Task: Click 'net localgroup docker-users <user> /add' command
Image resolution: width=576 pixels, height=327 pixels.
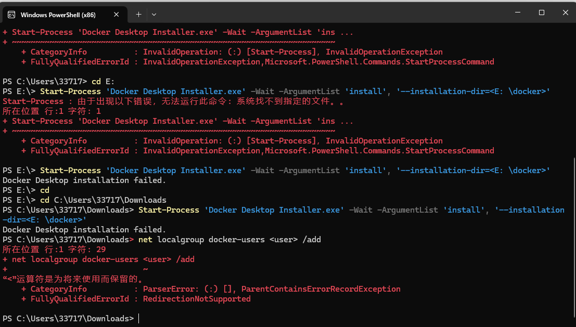Action: click(229, 240)
